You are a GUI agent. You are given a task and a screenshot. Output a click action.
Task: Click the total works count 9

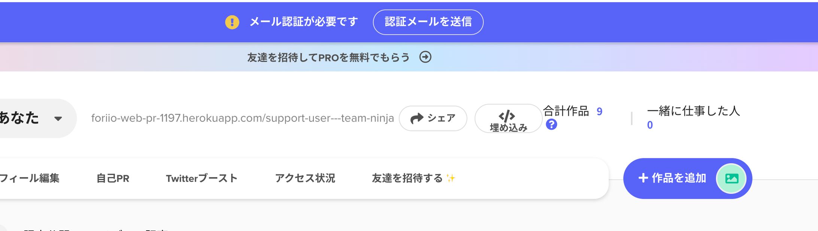pos(599,112)
